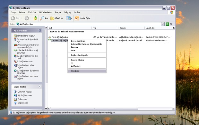Click the Geri back arrow button

coord(13,18)
